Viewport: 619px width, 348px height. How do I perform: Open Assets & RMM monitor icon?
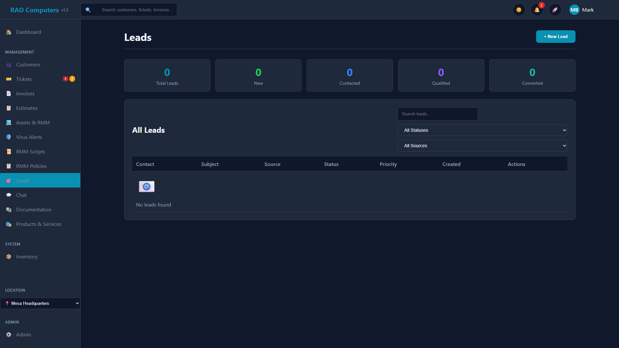tap(8, 122)
